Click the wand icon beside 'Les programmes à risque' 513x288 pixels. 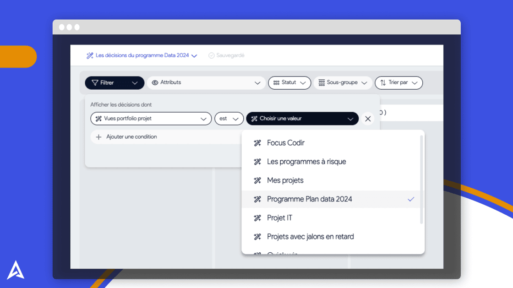click(x=257, y=162)
